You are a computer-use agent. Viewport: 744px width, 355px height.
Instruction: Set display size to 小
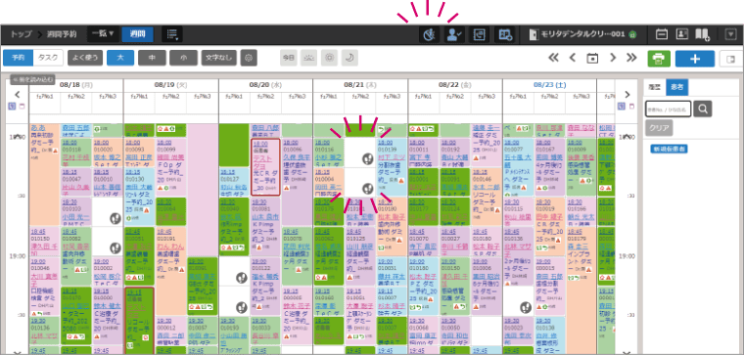tap(184, 58)
